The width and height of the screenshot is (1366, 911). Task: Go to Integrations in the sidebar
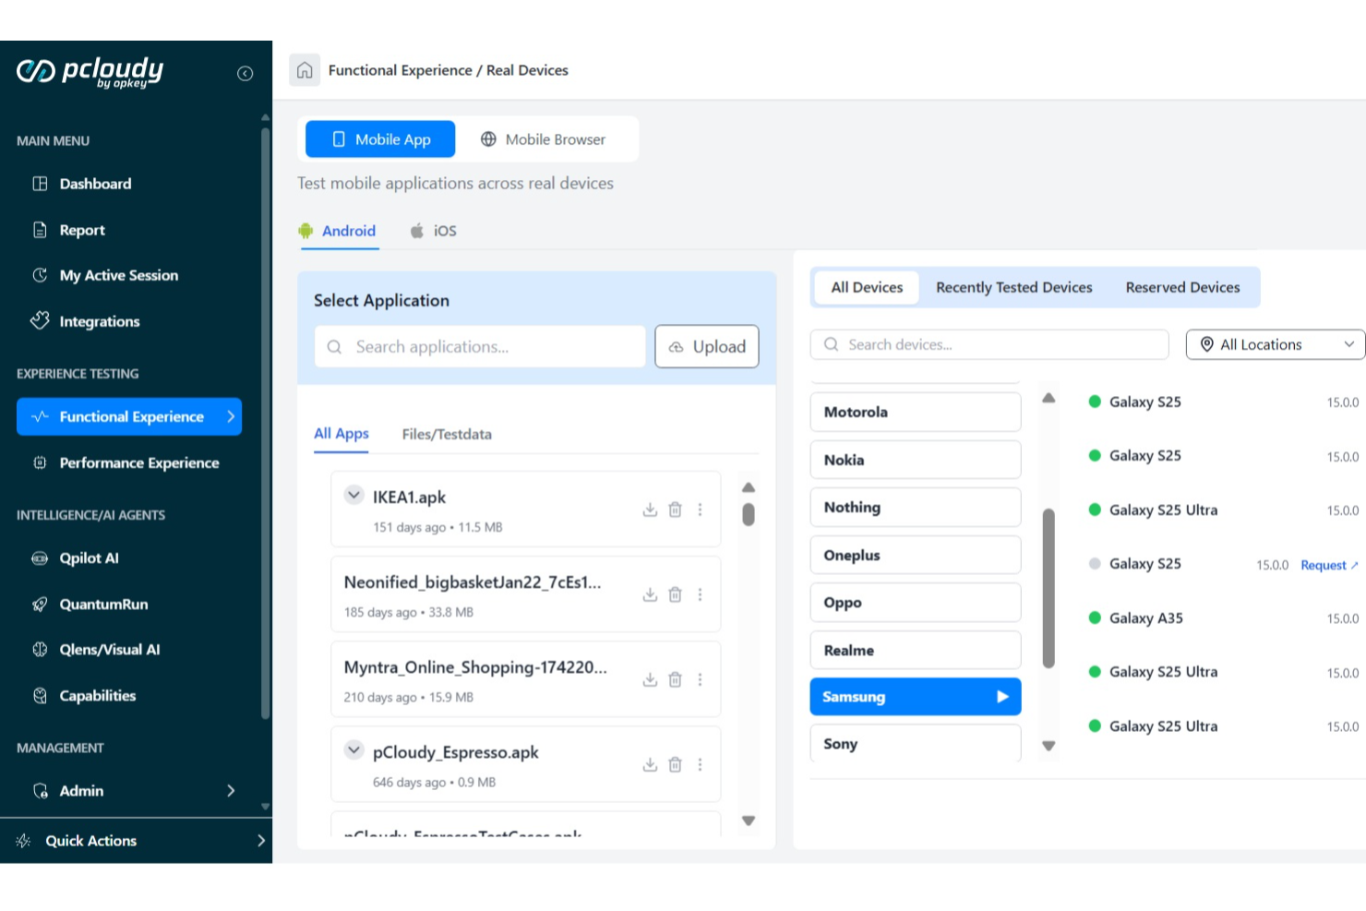pyautogui.click(x=100, y=321)
